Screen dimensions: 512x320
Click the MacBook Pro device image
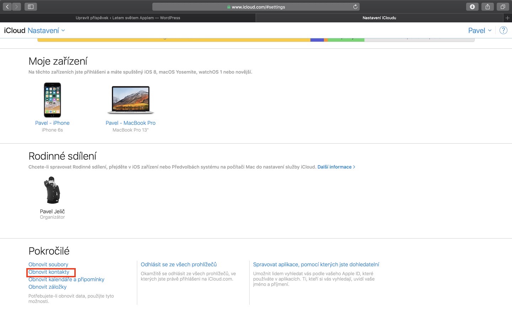coord(130,100)
